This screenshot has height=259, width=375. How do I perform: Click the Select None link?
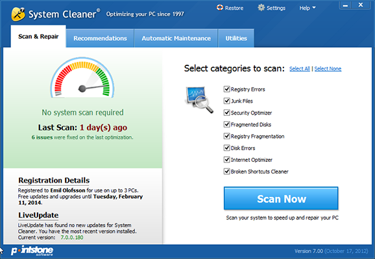pos(328,69)
